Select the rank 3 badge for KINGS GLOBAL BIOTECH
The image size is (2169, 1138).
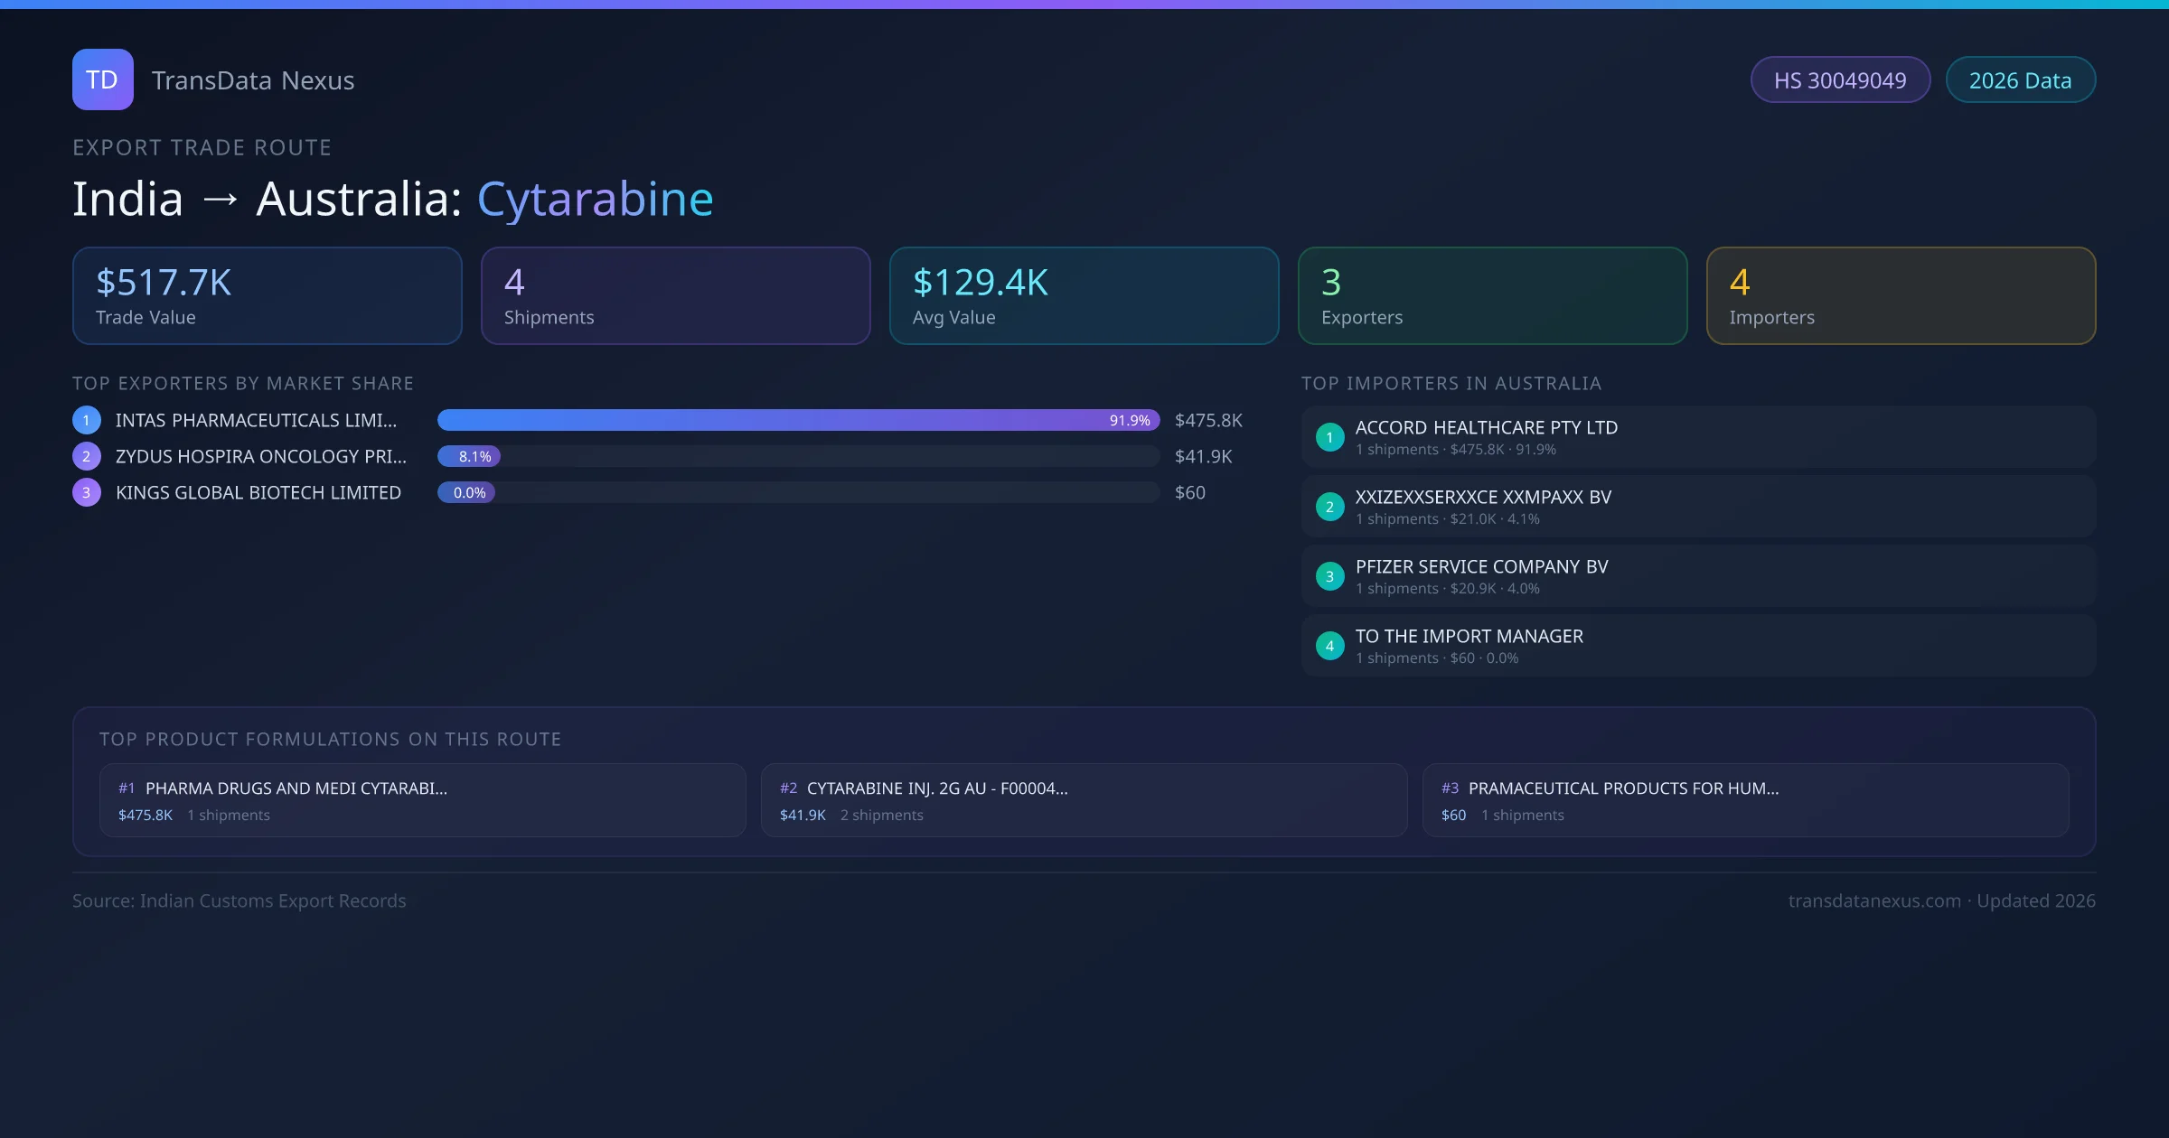[x=86, y=492]
